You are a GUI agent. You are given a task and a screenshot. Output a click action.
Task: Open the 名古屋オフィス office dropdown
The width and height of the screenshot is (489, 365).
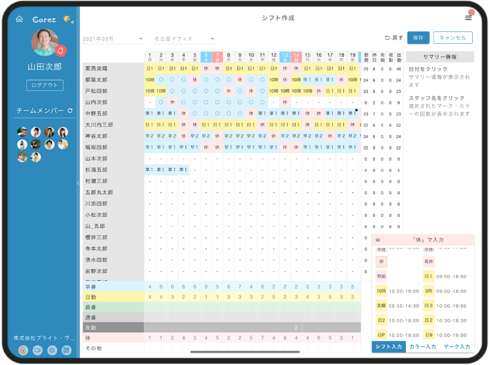[x=184, y=39]
